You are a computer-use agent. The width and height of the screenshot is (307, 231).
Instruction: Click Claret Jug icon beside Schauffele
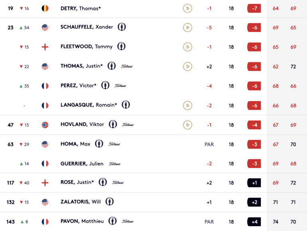coord(122,27)
